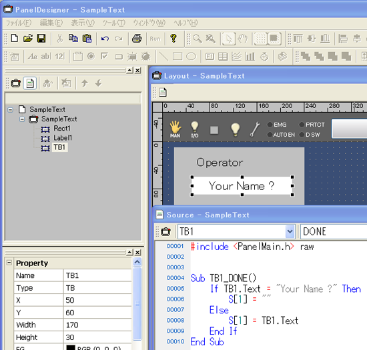Collapse the Property section
Image resolution: width=367 pixels, height=350 pixels.
[x=9, y=263]
